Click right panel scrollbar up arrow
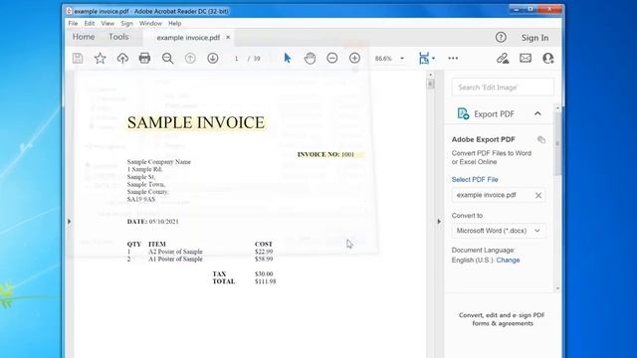 pos(557,108)
